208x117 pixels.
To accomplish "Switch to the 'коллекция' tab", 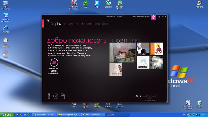I will 71,24.
